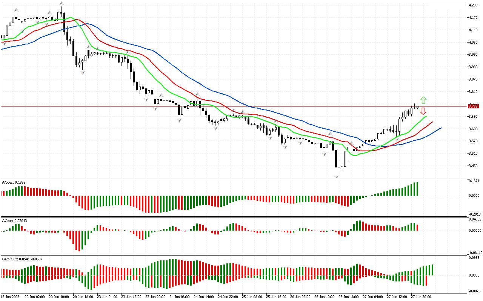Click the red 3.738 price tag

click(x=473, y=106)
